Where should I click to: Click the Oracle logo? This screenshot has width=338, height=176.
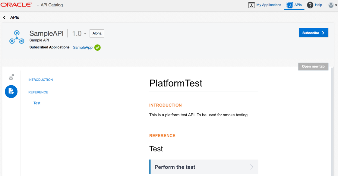(x=16, y=5)
